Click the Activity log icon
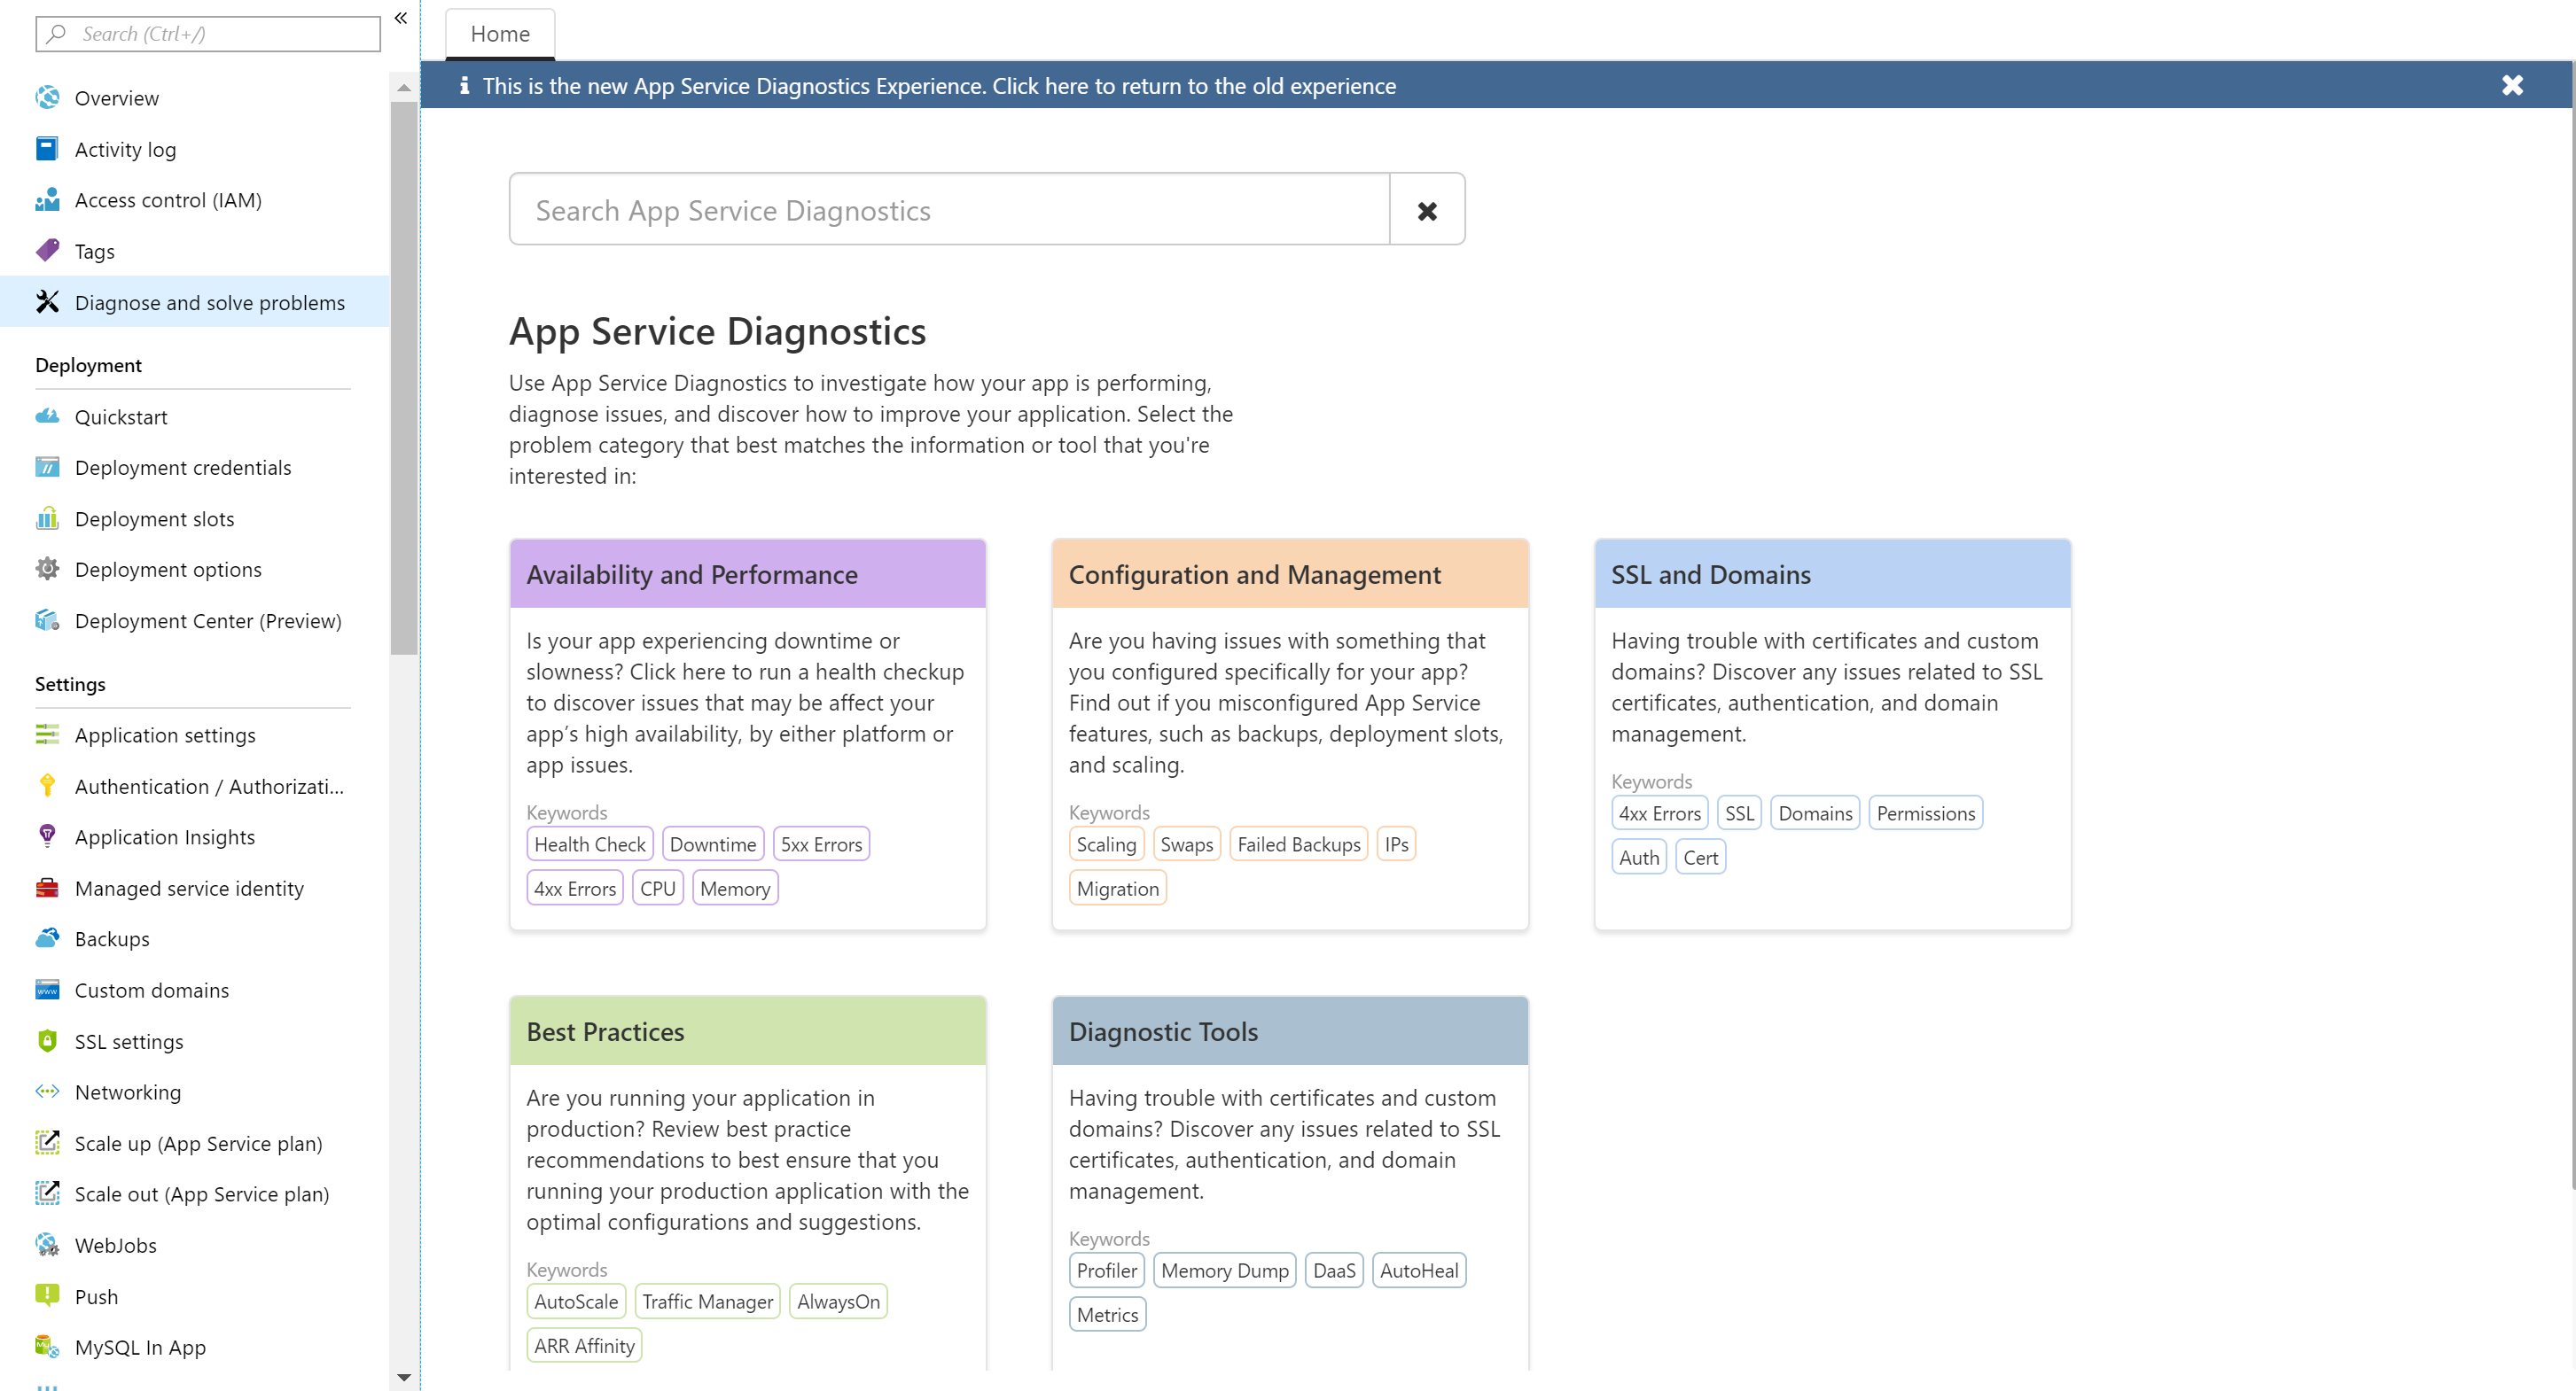The height and width of the screenshot is (1391, 2576). coord(47,149)
